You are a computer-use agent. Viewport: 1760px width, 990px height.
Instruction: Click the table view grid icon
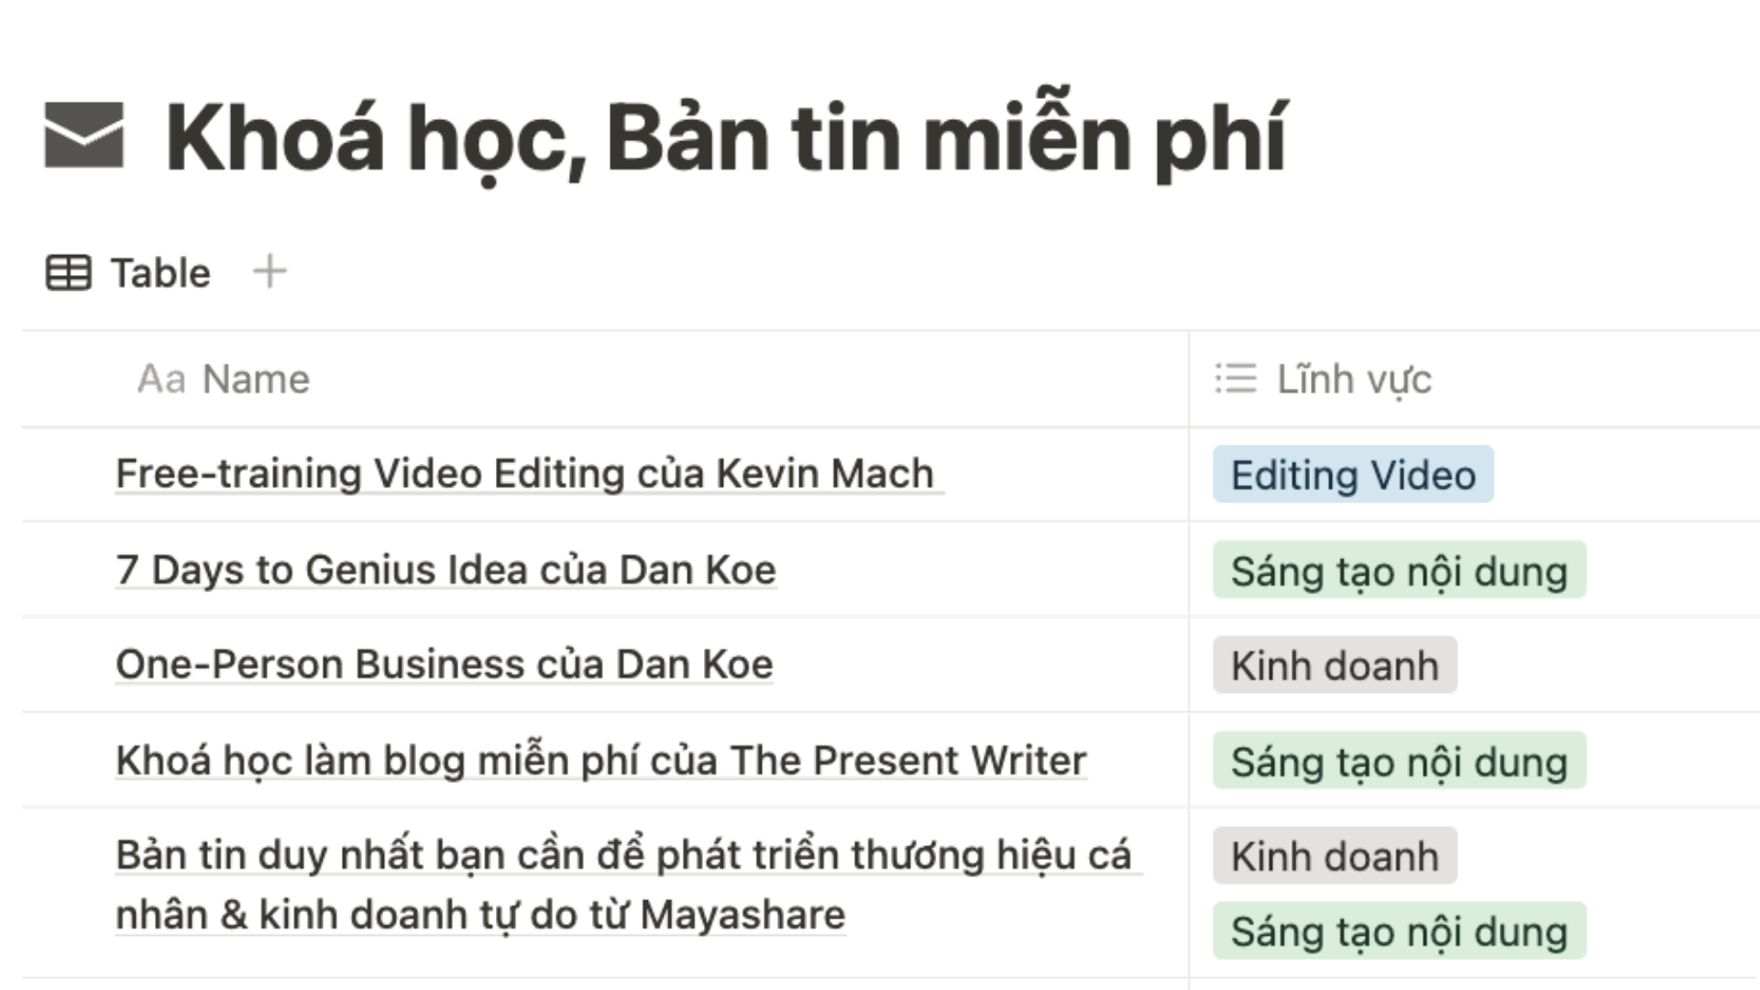[x=68, y=272]
